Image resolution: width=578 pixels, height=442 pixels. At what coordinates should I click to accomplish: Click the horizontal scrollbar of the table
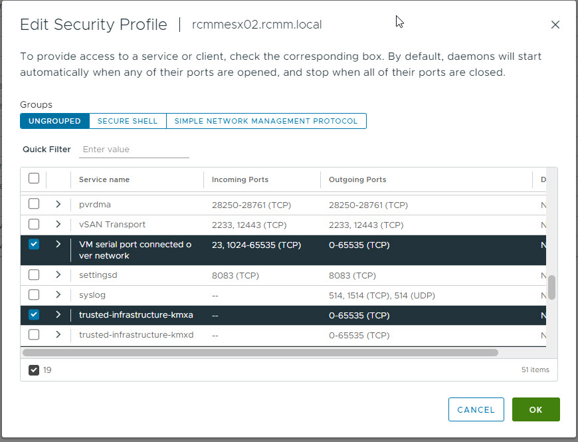pyautogui.click(x=260, y=352)
